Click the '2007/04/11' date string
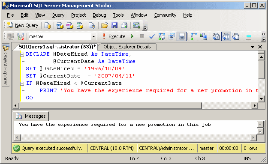The height and width of the screenshot is (164, 268). (x=114, y=76)
